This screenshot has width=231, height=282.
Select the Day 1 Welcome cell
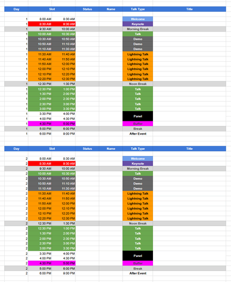click(x=138, y=19)
